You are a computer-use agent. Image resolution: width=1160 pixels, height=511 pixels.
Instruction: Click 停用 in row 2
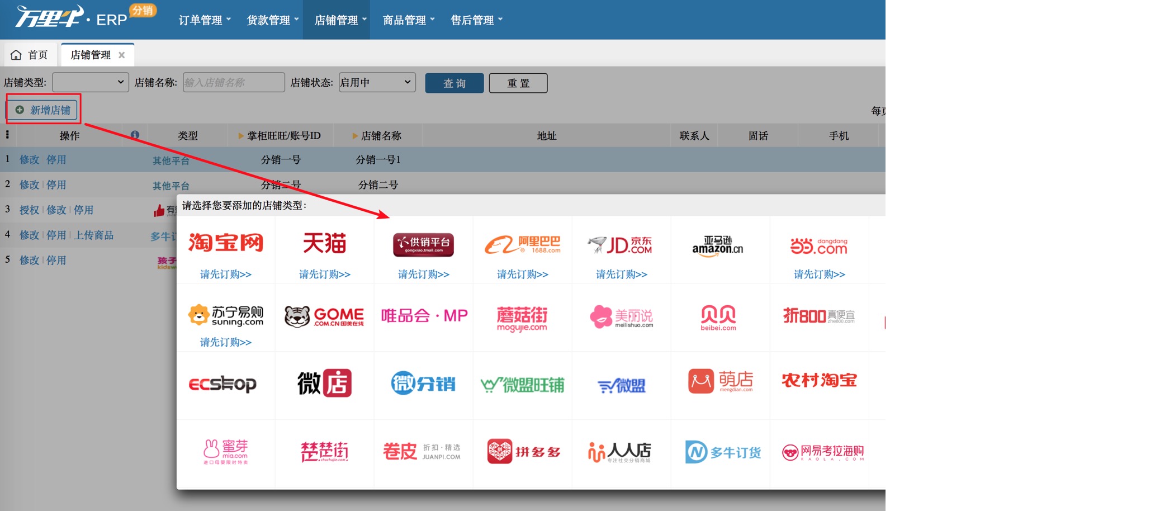coord(56,184)
